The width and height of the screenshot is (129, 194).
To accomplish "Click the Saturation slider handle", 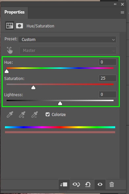I will pos(33,88).
